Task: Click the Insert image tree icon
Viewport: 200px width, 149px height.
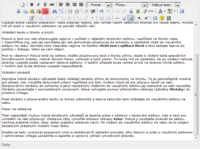Action: (138, 11)
